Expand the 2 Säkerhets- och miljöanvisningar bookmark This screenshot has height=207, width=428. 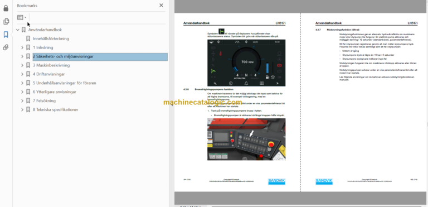tap(22, 56)
